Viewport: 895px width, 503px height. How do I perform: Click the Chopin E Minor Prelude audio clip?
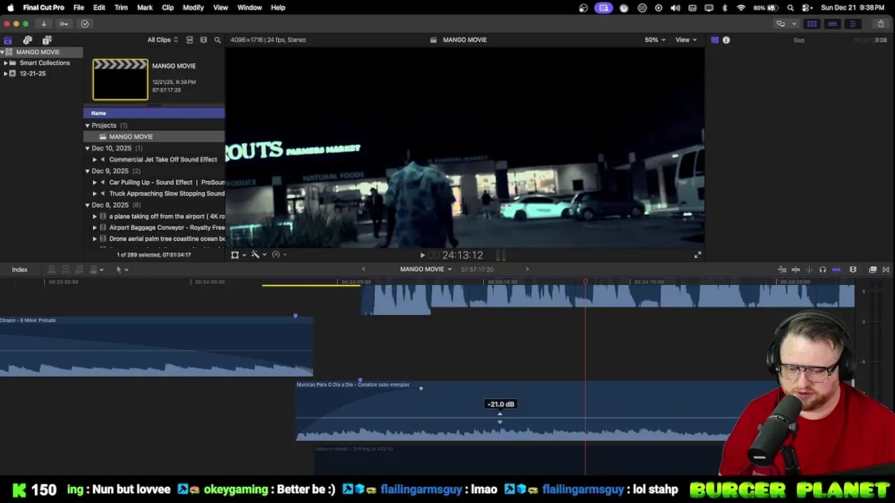pos(156,347)
